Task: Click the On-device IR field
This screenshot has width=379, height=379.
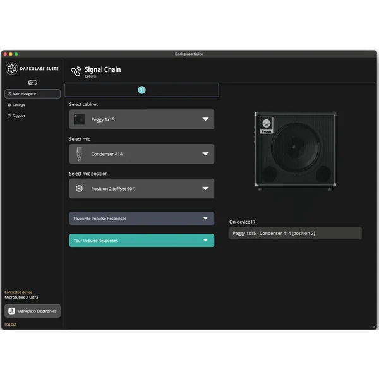Action: (296, 233)
